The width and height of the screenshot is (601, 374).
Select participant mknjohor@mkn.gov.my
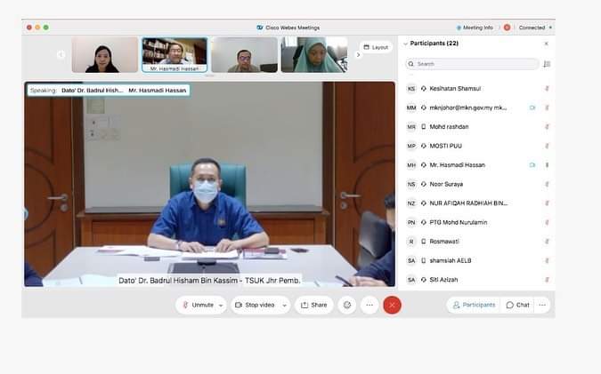tap(478, 107)
